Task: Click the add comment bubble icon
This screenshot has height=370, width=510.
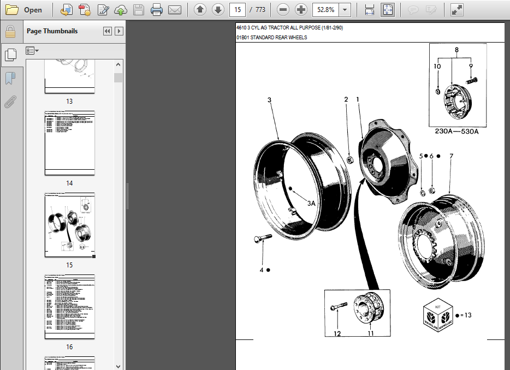Action: (x=413, y=10)
